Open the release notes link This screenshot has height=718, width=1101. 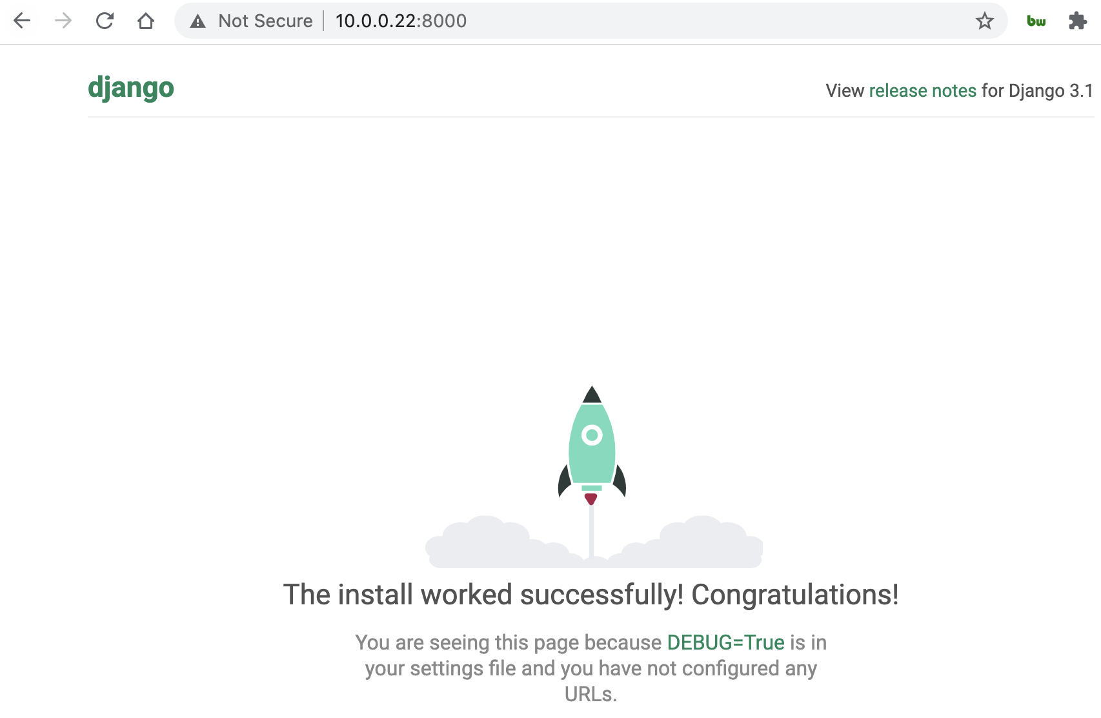coord(922,90)
